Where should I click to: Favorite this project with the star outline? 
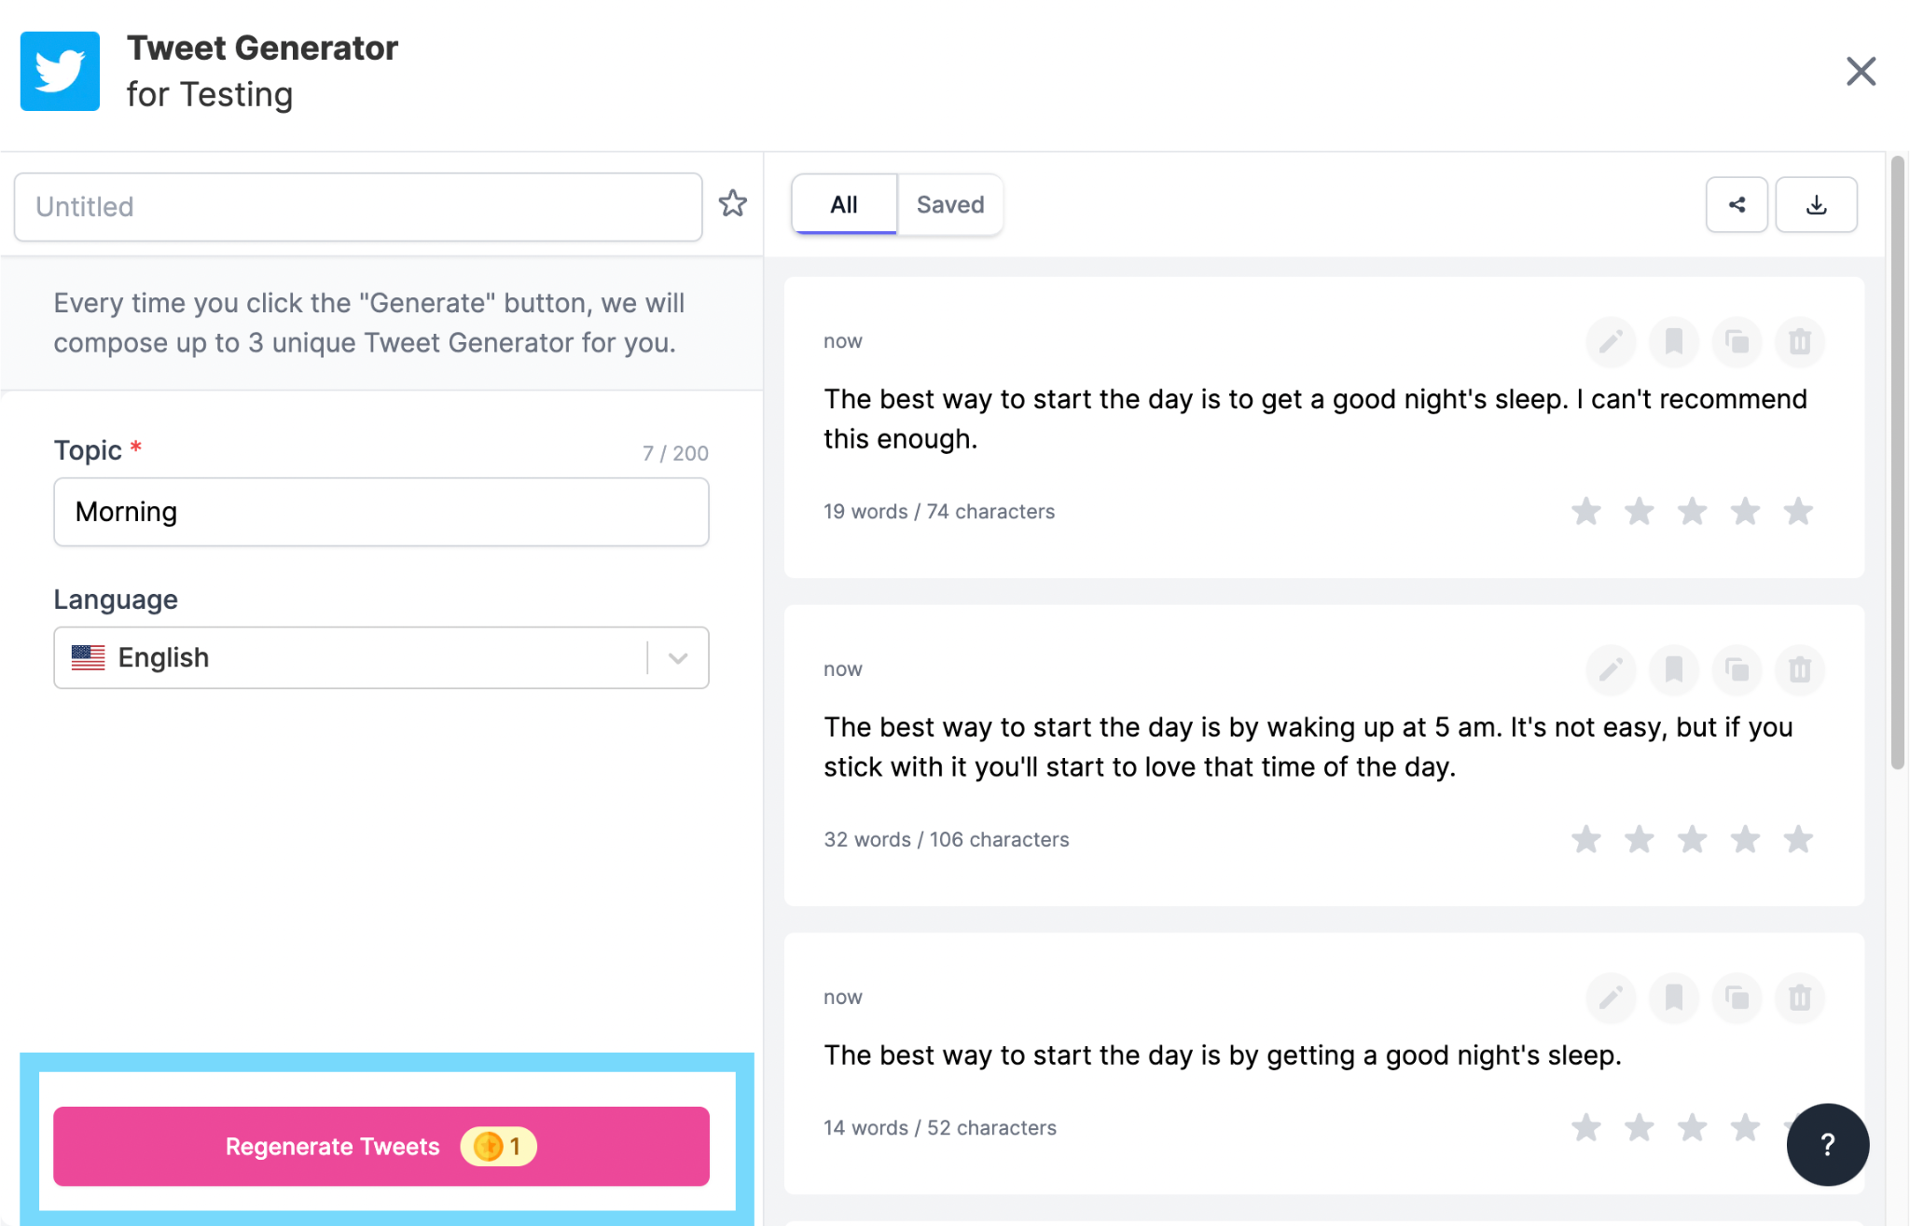point(733,204)
